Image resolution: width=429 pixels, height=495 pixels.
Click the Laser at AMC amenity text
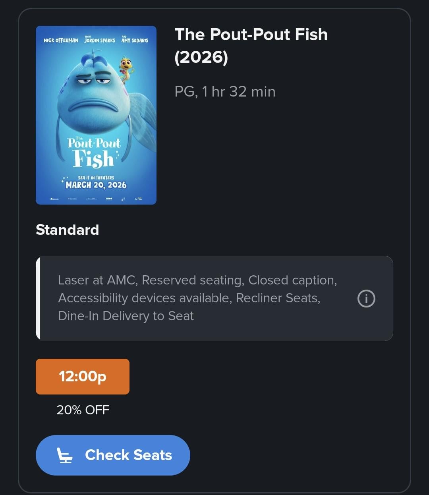tap(97, 280)
